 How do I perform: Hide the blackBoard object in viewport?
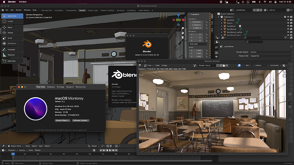pos(288,29)
